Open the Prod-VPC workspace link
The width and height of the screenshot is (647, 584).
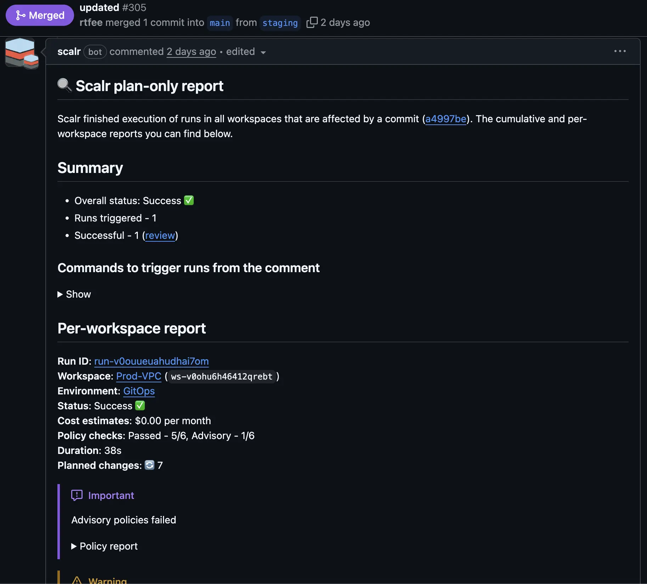pyautogui.click(x=139, y=376)
